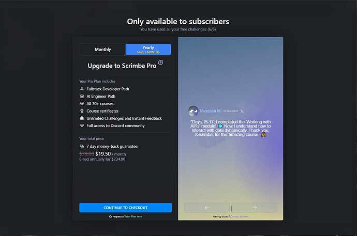Screen dimensions: 357x236
Task: Click the AI Engineer Path icon
Action: pyautogui.click(x=82, y=96)
